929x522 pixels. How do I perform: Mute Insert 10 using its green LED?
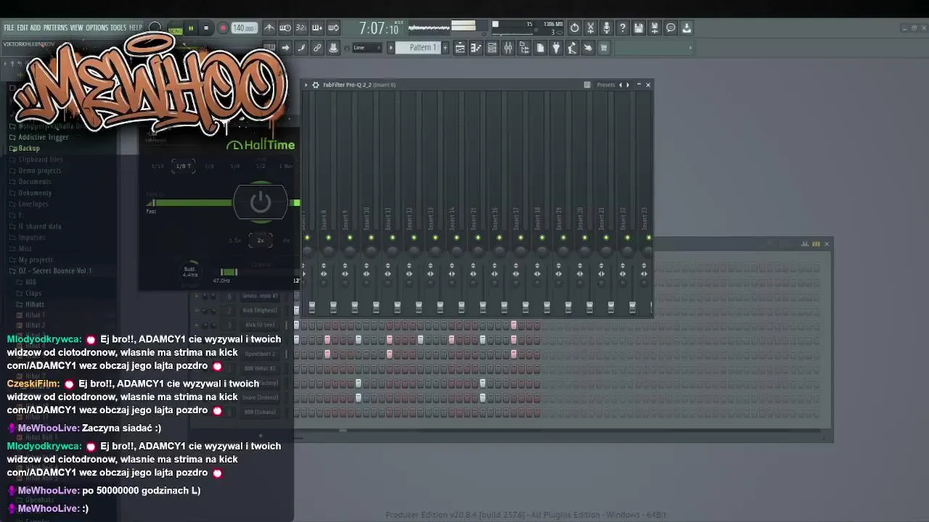click(371, 238)
